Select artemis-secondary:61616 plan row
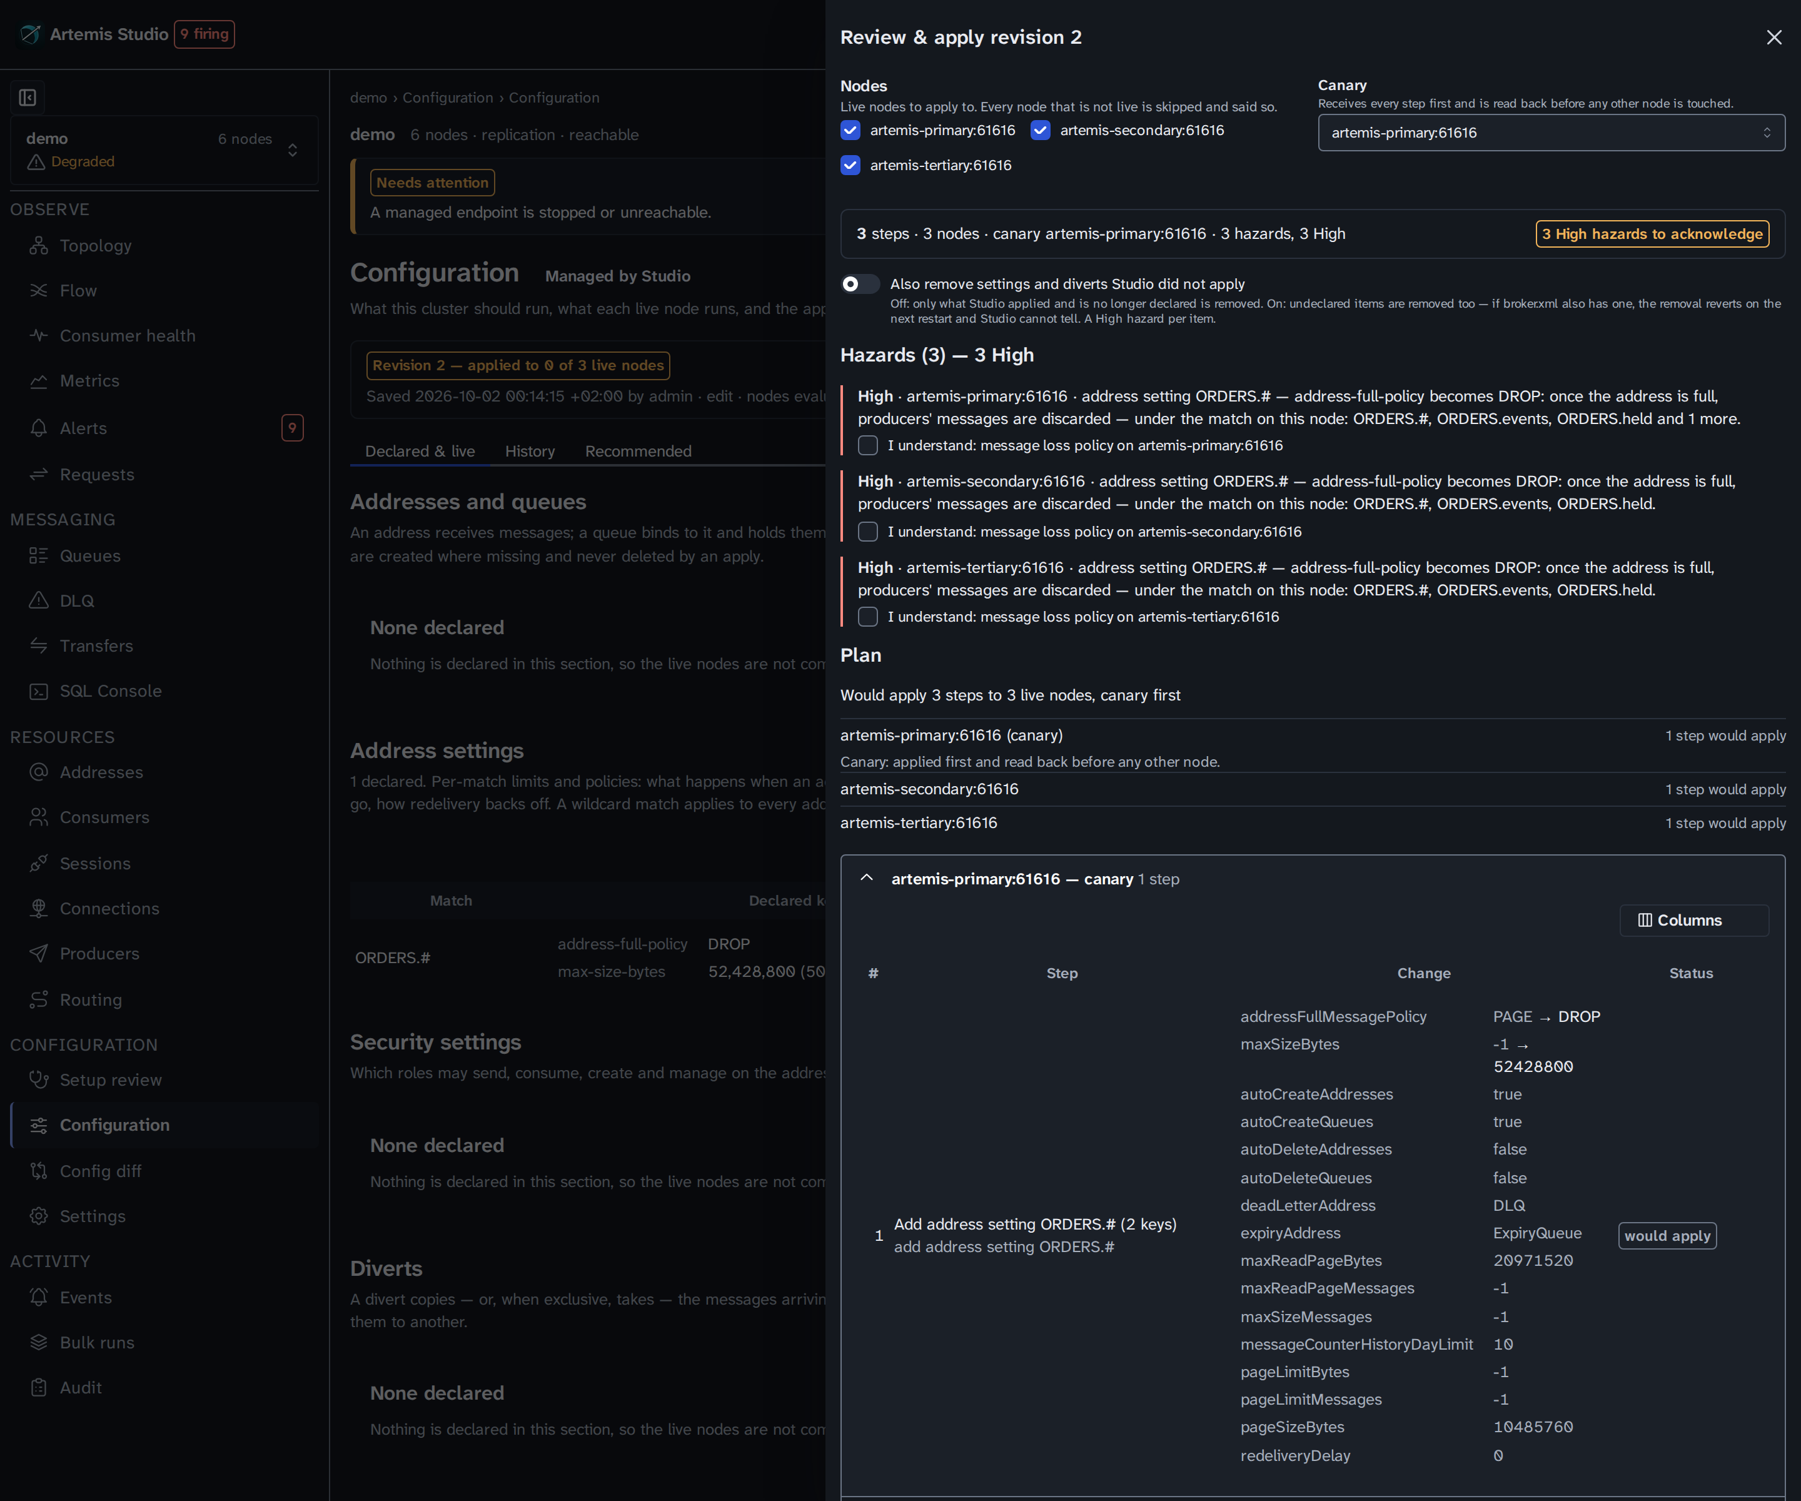1801x1501 pixels. pyautogui.click(x=1312, y=789)
